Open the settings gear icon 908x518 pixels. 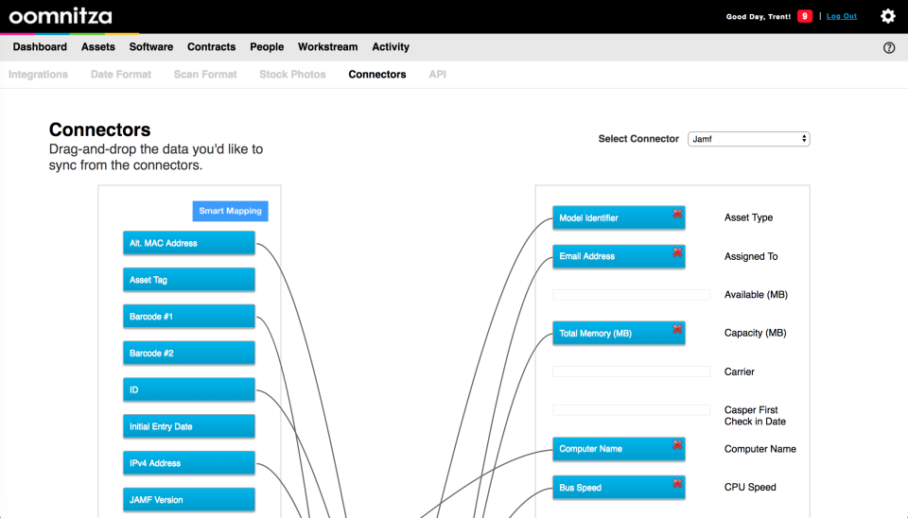click(x=887, y=16)
